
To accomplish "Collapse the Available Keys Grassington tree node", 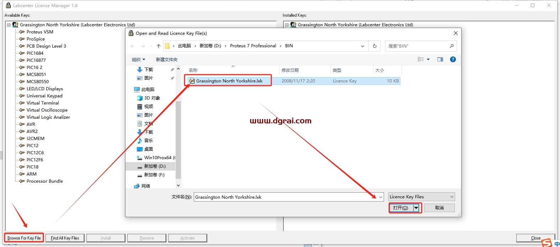I will click(x=9, y=25).
